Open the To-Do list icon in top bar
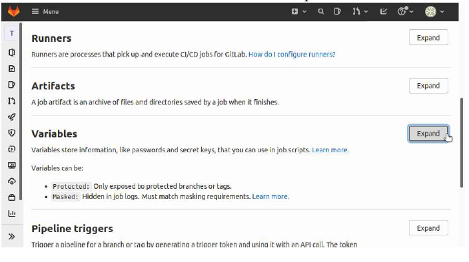This screenshot has width=469, height=262. tap(384, 12)
